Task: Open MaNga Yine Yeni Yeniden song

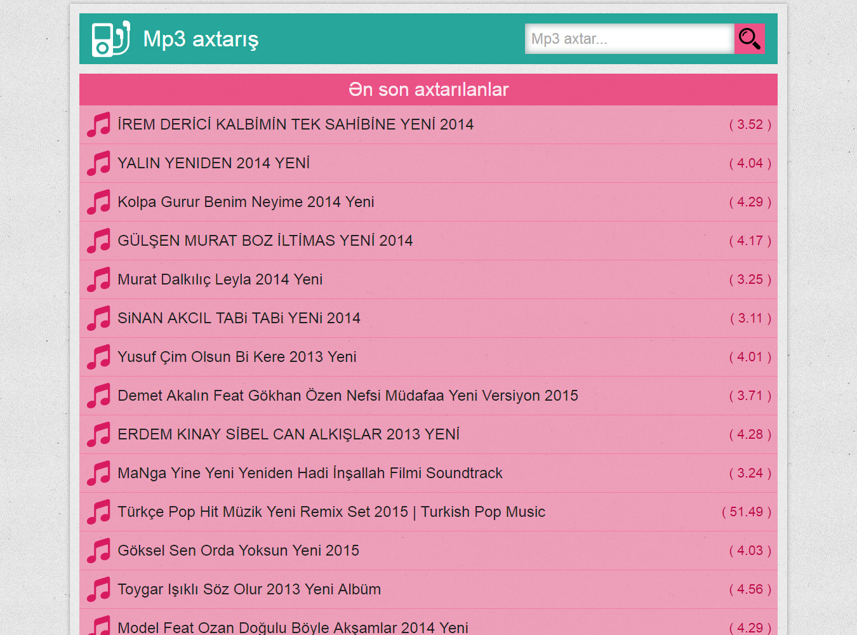Action: coord(310,473)
